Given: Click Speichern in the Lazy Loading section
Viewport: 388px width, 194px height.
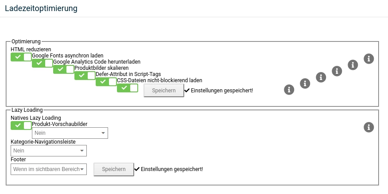Looking at the screenshot, I should pos(113,169).
